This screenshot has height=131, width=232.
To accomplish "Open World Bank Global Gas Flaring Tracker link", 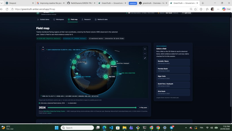I will (x=54, y=111).
